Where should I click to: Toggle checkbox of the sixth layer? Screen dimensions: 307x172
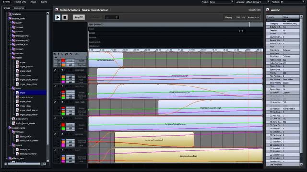pyautogui.click(x=55, y=134)
